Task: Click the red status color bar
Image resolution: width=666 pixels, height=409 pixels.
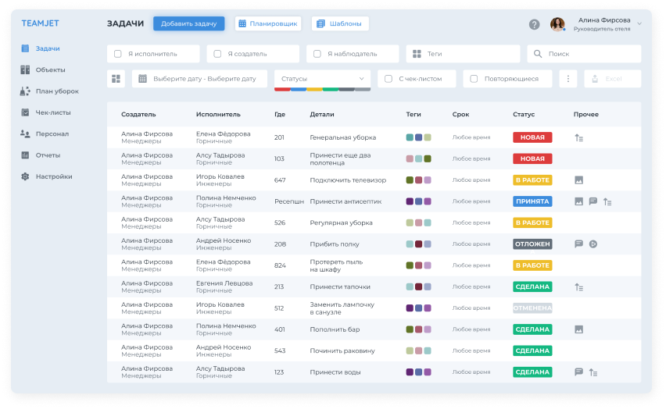Action: point(281,90)
